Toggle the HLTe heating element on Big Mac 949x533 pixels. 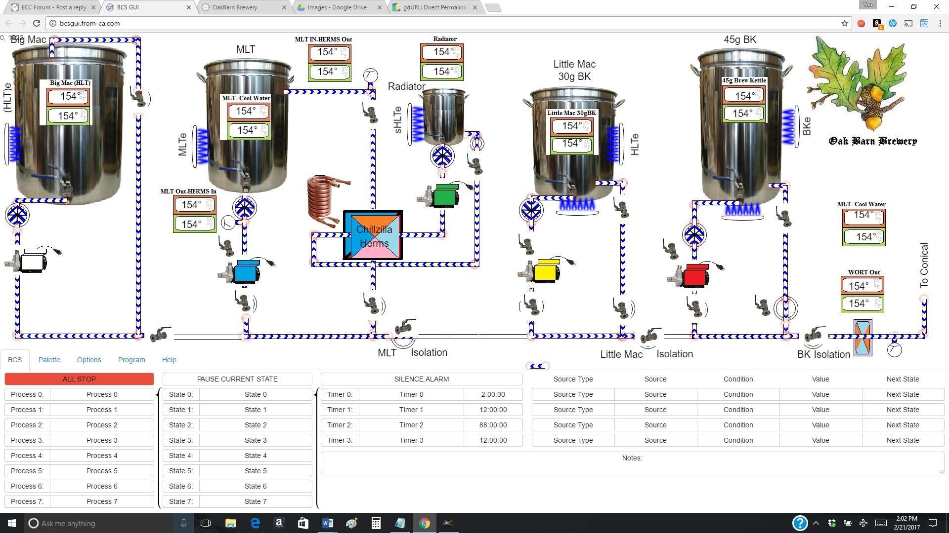[x=14, y=144]
